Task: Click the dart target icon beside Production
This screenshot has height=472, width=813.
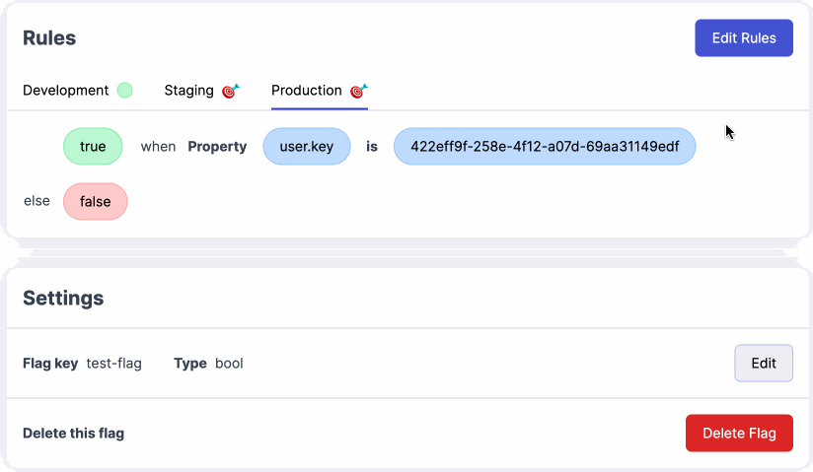Action: coord(359,91)
